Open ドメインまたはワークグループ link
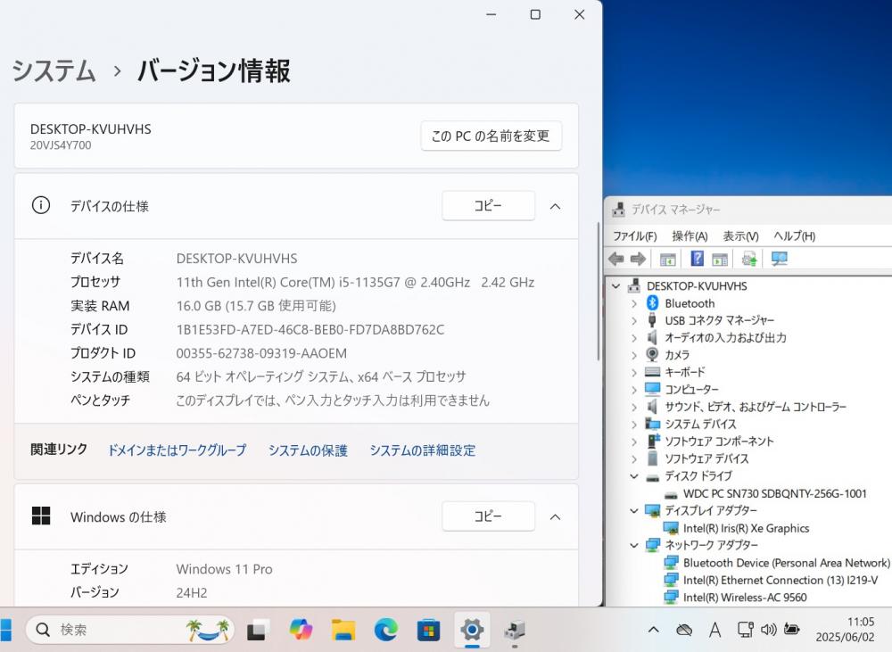The height and width of the screenshot is (652, 892). coord(177,450)
